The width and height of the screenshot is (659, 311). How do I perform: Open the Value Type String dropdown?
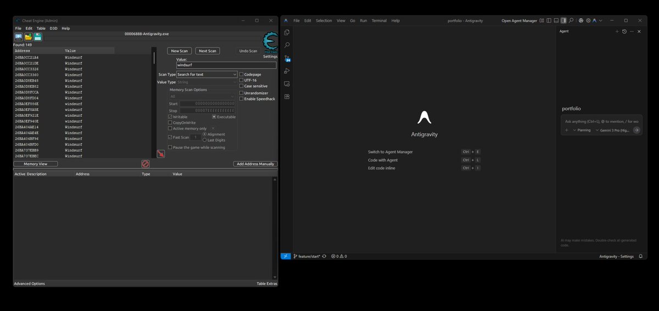[x=207, y=82]
